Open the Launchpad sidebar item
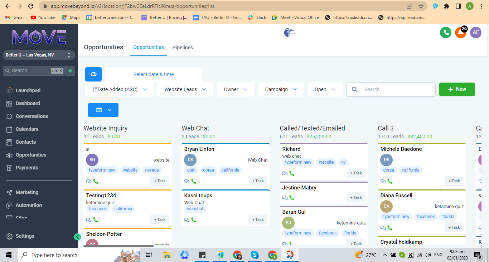 (x=28, y=90)
